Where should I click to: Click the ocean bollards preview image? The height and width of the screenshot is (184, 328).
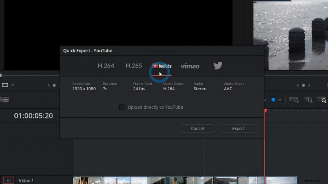tap(291, 35)
